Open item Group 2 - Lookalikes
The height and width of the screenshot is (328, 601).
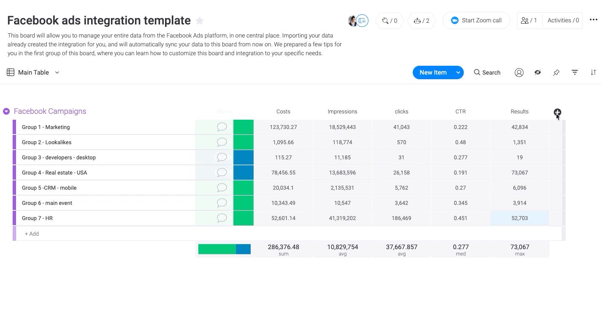(x=46, y=142)
